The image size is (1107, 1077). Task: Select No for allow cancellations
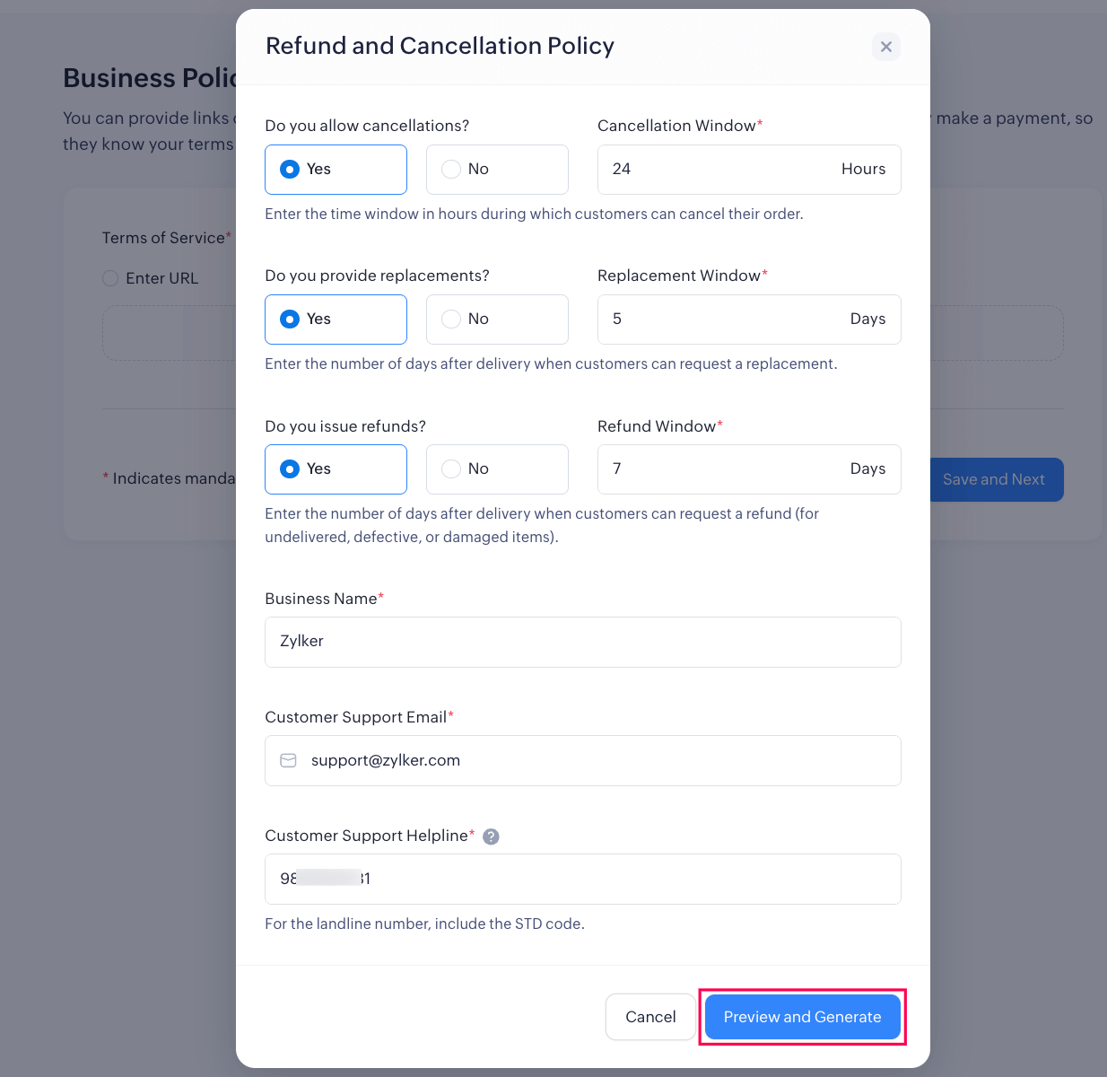496,170
